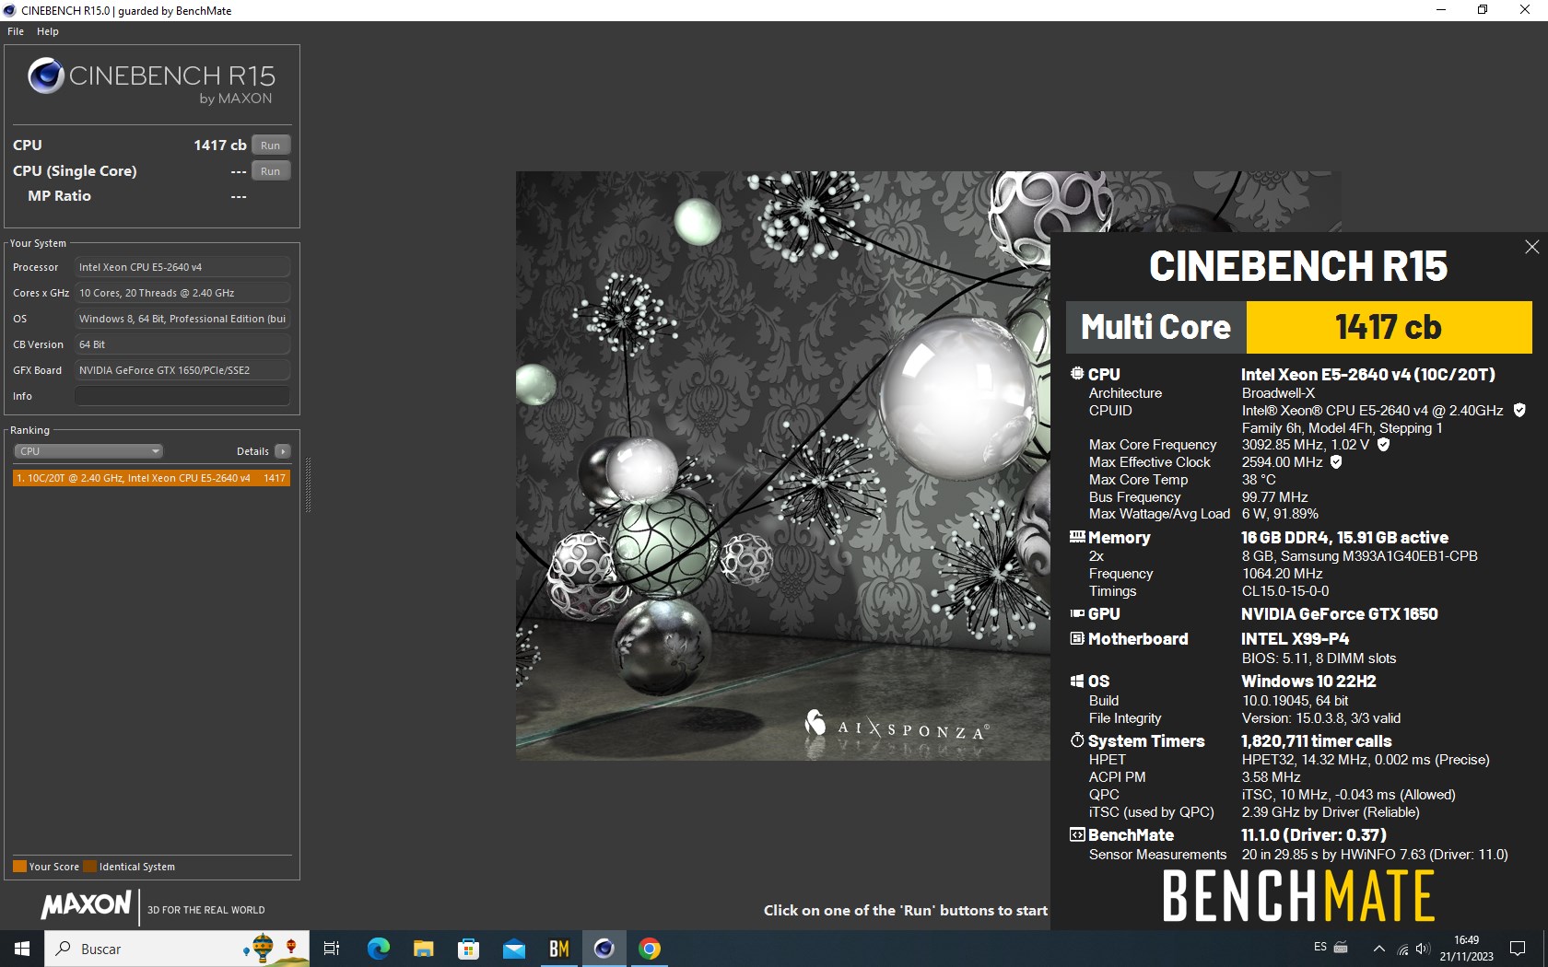The height and width of the screenshot is (967, 1548).
Task: Launch Microsoft Edge from the taskbar
Action: [378, 949]
